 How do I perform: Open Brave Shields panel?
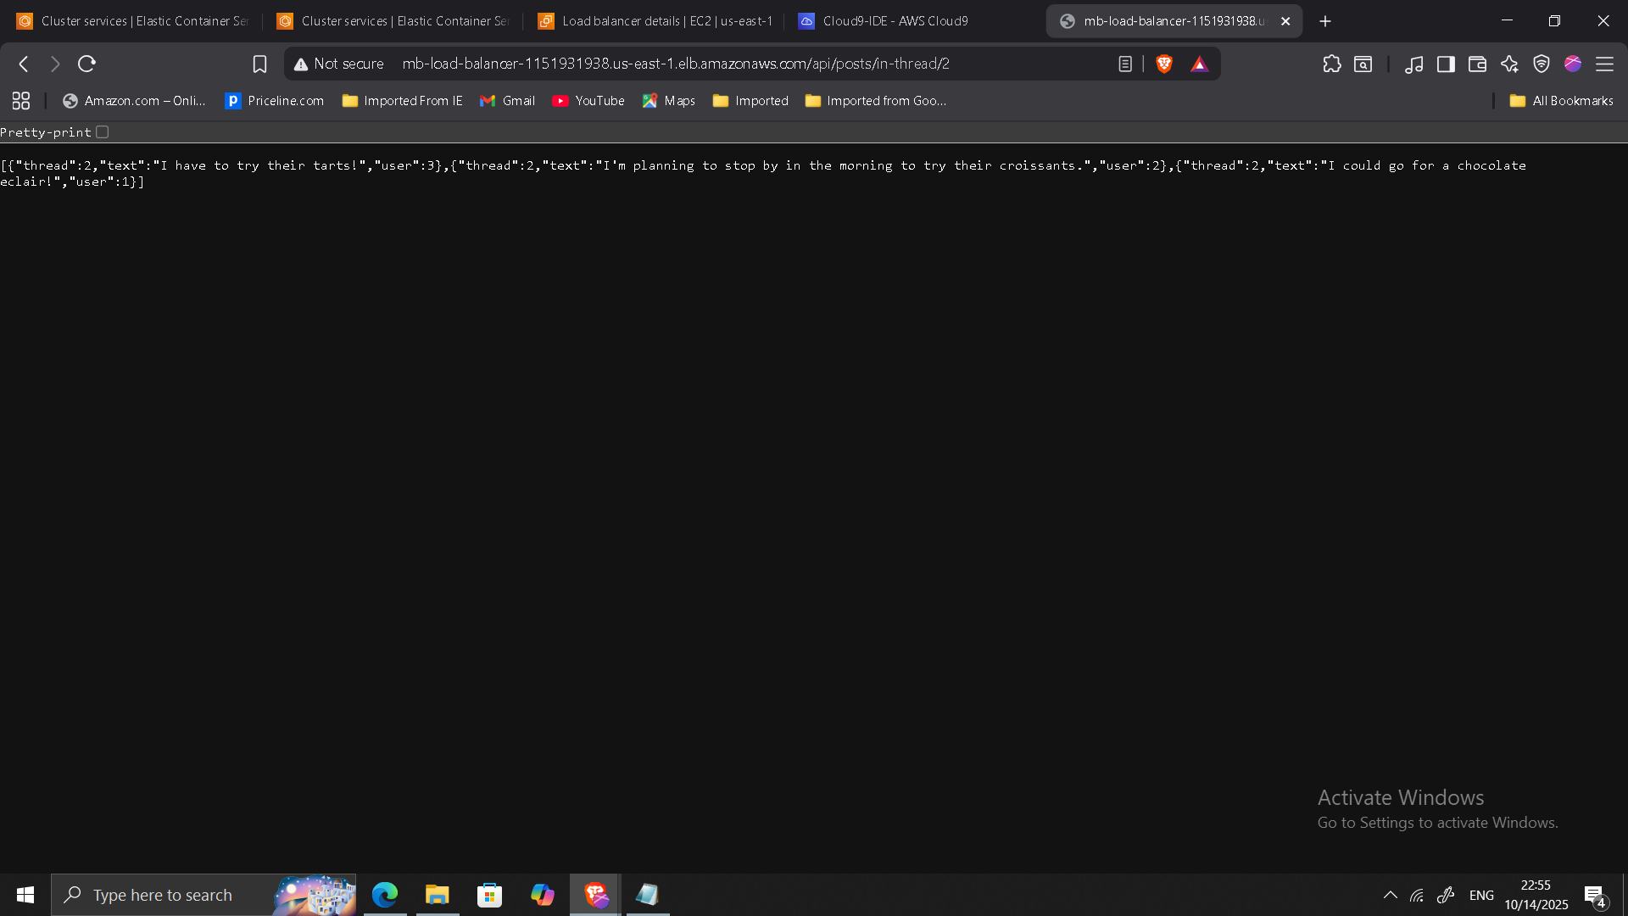point(1163,64)
